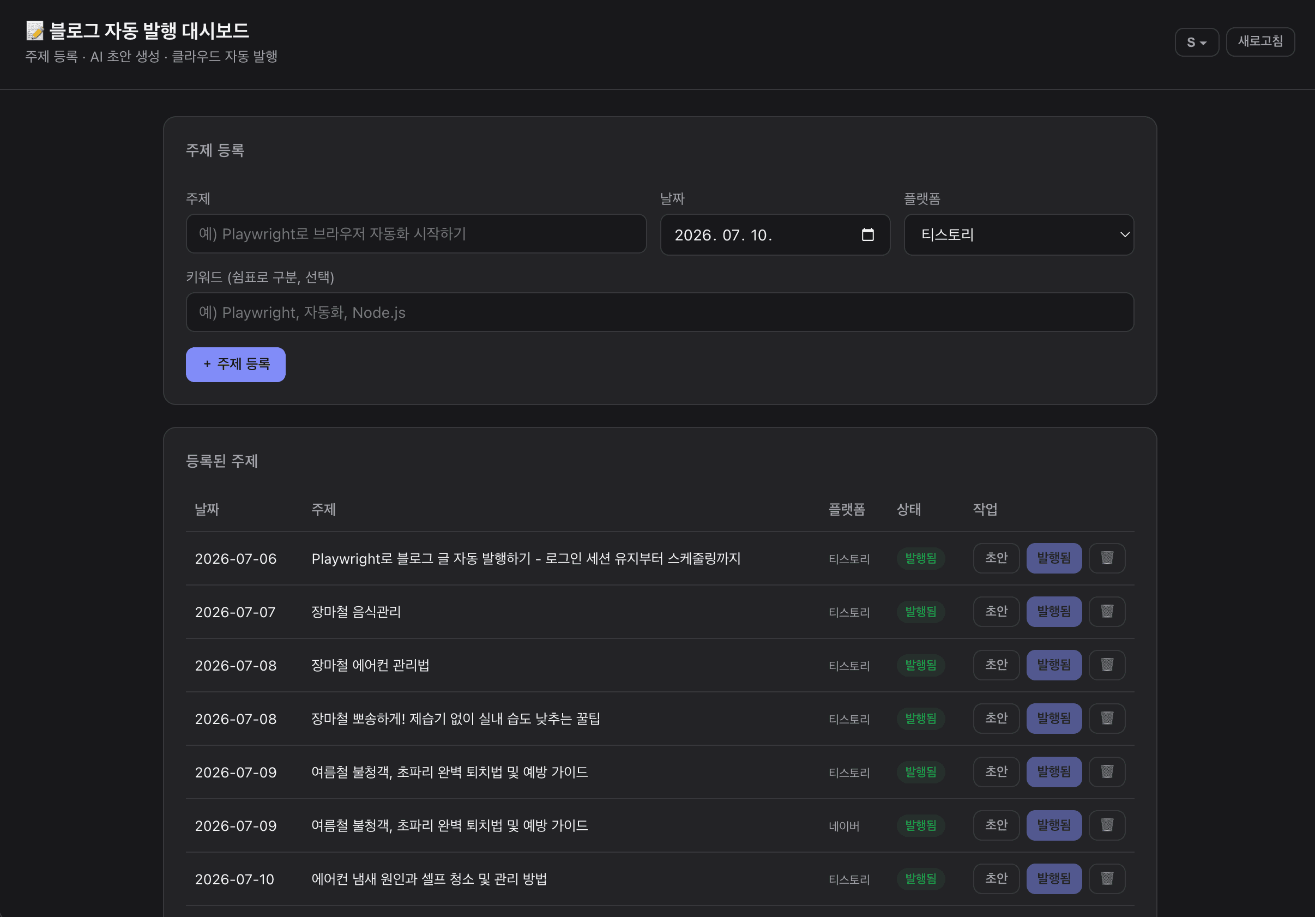Image resolution: width=1315 pixels, height=917 pixels.
Task: Delete the Playwright 블로그 글 자동 발행하기 row
Action: (1107, 558)
